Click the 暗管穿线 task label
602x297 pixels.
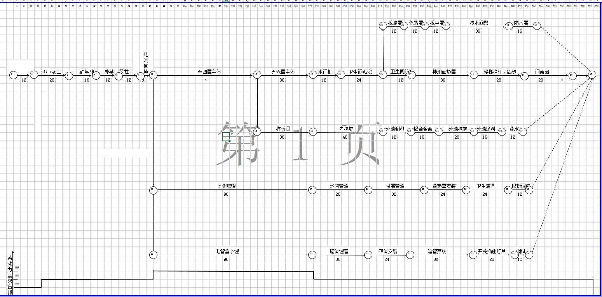(437, 252)
